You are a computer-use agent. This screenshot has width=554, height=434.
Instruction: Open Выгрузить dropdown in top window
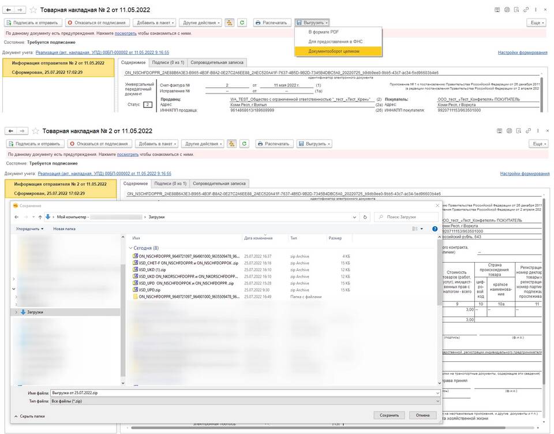[x=312, y=23]
